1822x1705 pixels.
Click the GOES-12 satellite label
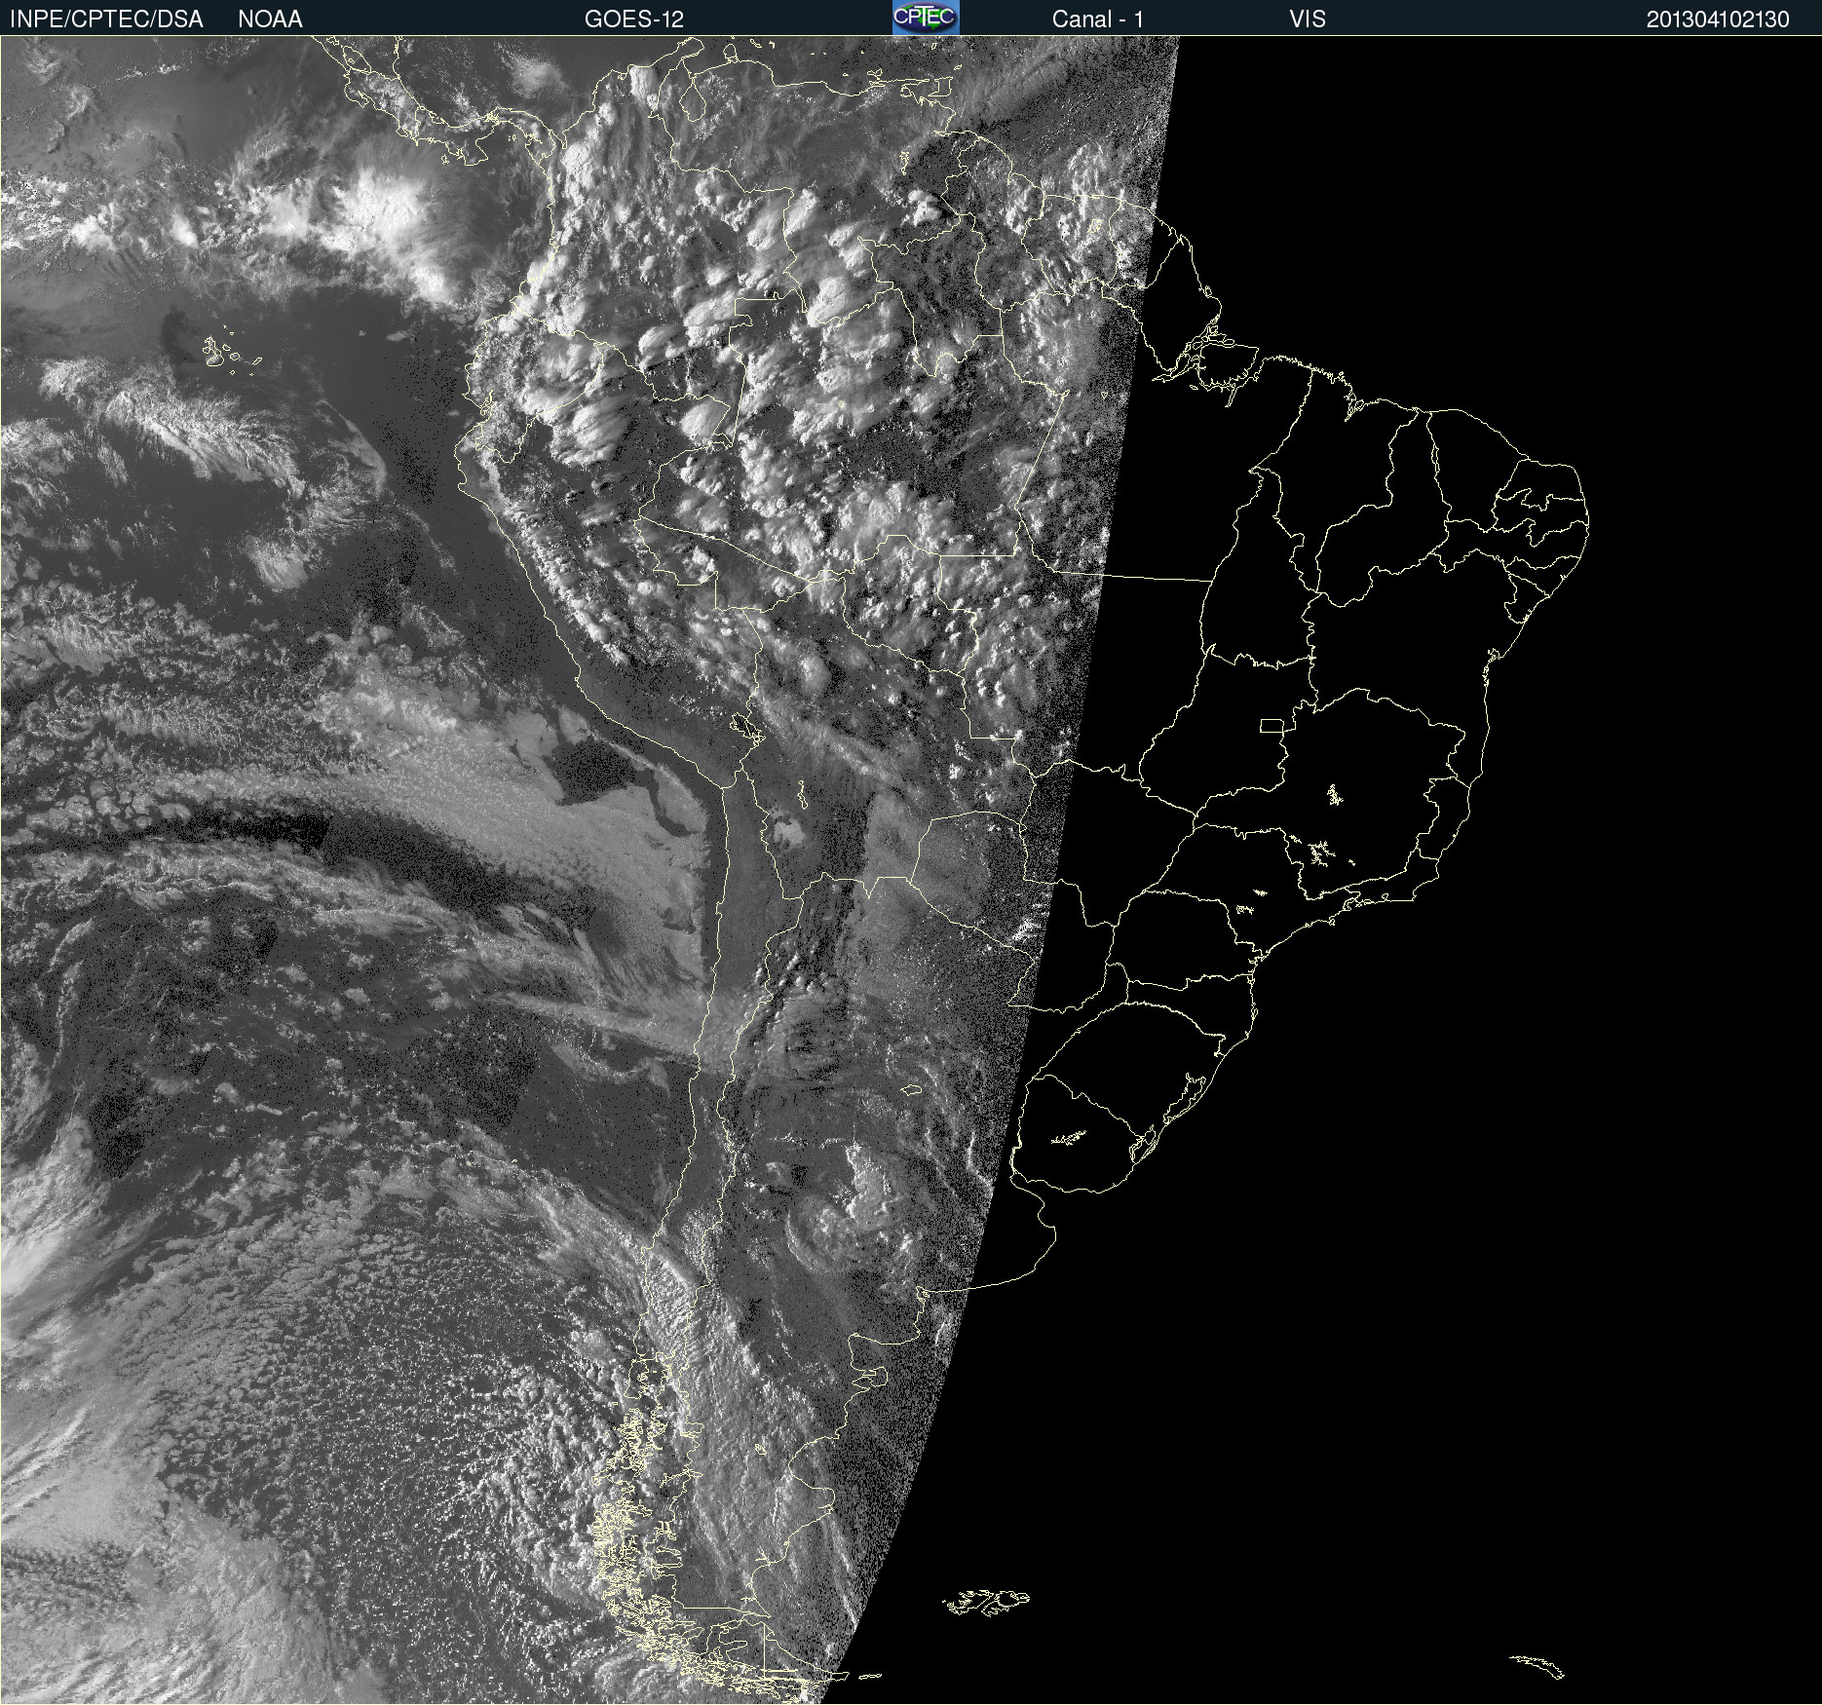(634, 19)
